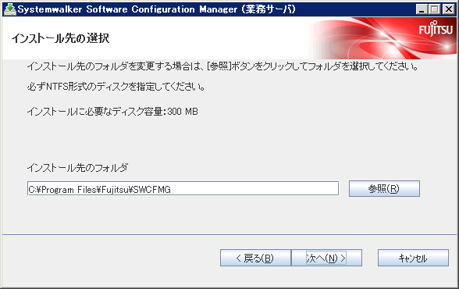Viewport: 459px width, 289px height.
Task: Minimize the Systemwalker installer window
Action: click(422, 9)
